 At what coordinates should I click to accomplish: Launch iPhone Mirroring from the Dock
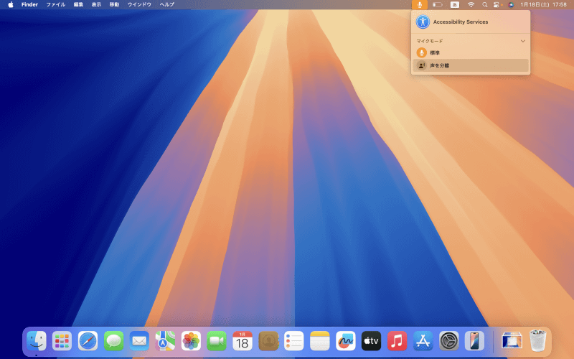point(474,341)
